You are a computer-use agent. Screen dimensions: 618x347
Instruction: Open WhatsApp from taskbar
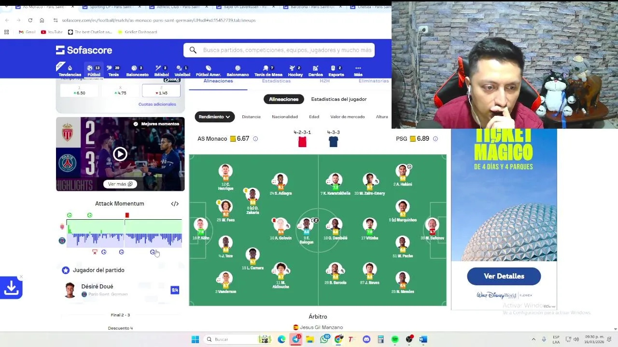pos(324,339)
